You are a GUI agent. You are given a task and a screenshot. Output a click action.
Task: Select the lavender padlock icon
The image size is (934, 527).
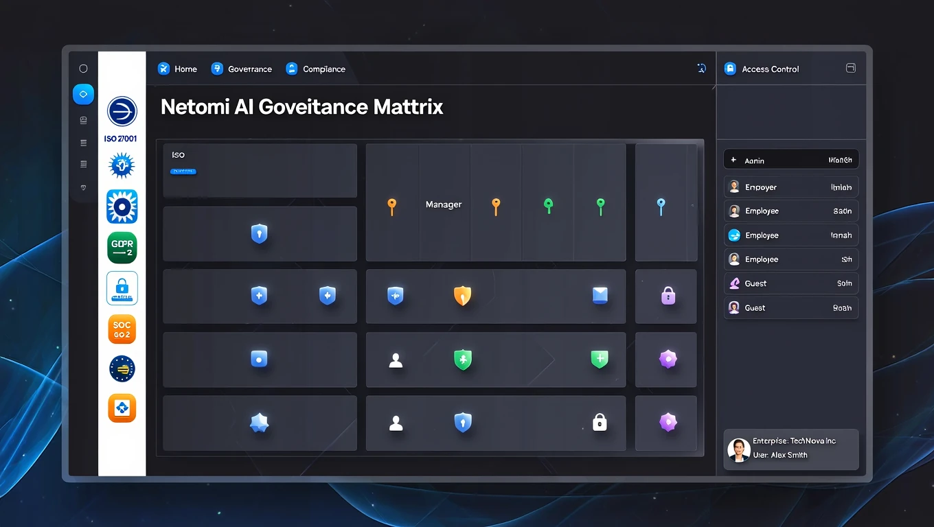[668, 295]
